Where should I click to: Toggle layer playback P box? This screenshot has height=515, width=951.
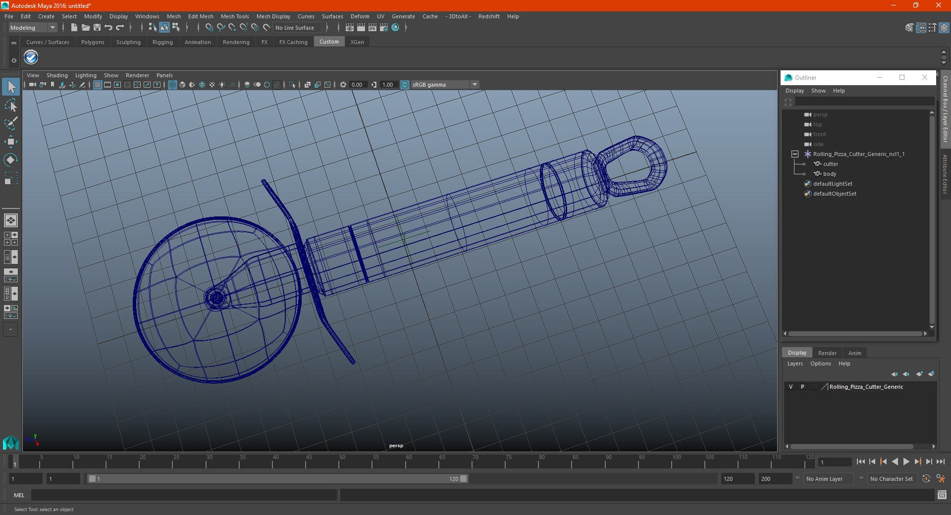pos(802,387)
